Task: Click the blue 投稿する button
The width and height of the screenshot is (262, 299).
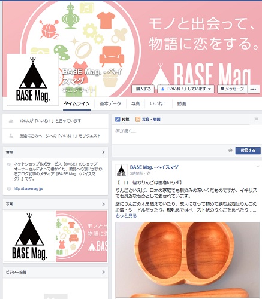Action: tap(248, 151)
